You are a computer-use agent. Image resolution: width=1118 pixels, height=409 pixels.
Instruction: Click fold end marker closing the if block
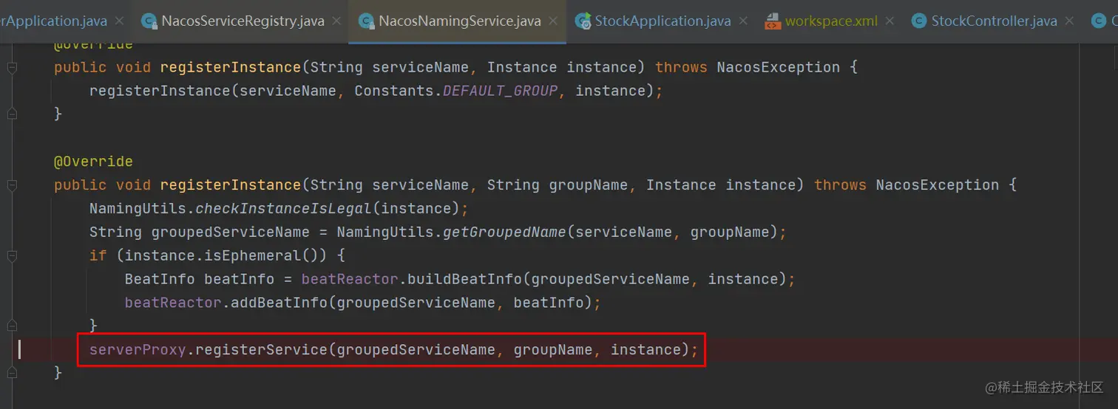tap(12, 325)
